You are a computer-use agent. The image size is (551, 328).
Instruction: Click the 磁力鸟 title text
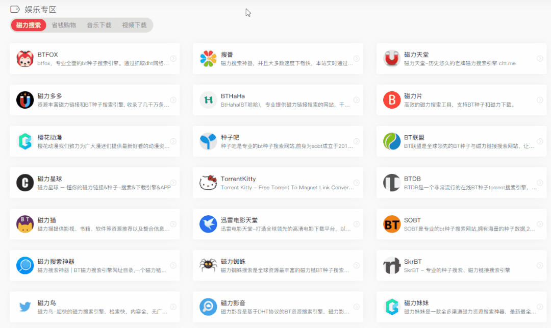coord(46,304)
